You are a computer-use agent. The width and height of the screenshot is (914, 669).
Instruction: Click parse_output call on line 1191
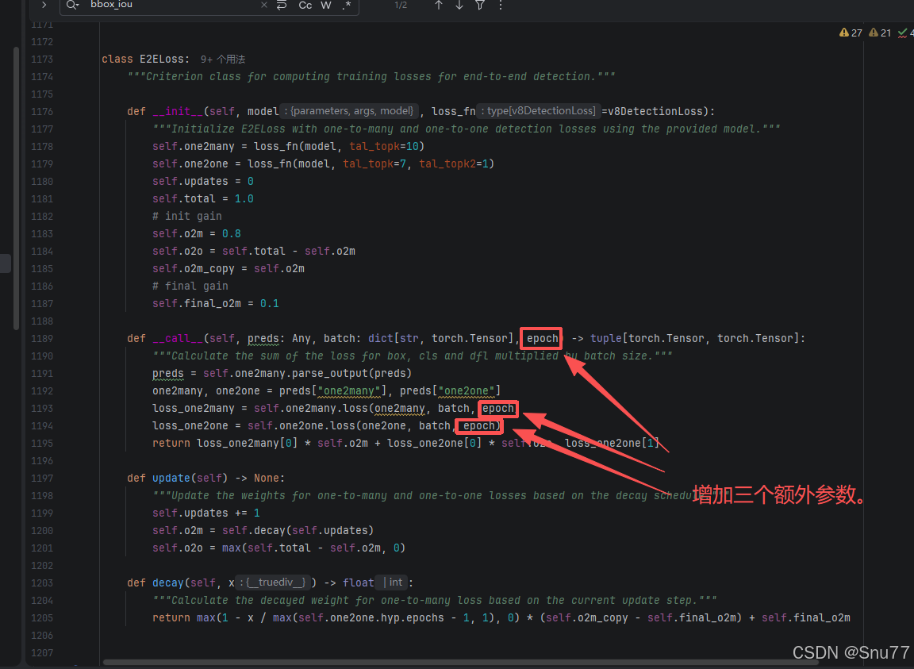pos(330,373)
